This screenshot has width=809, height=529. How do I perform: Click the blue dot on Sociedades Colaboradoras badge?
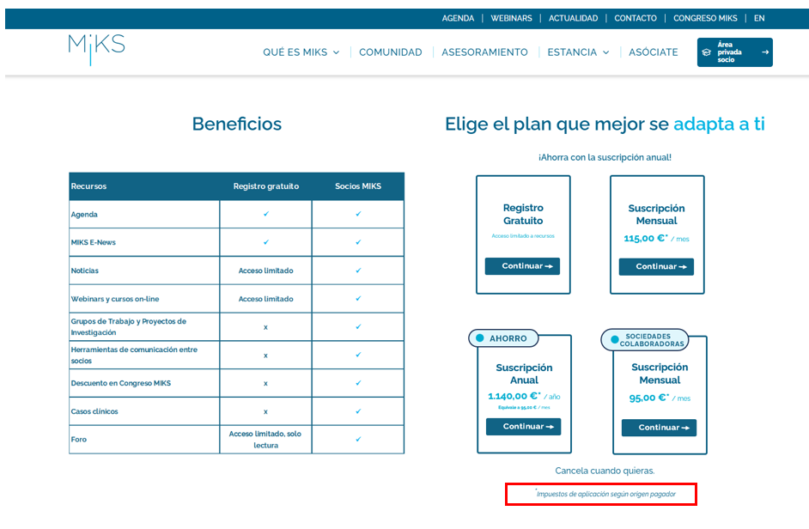[614, 340]
